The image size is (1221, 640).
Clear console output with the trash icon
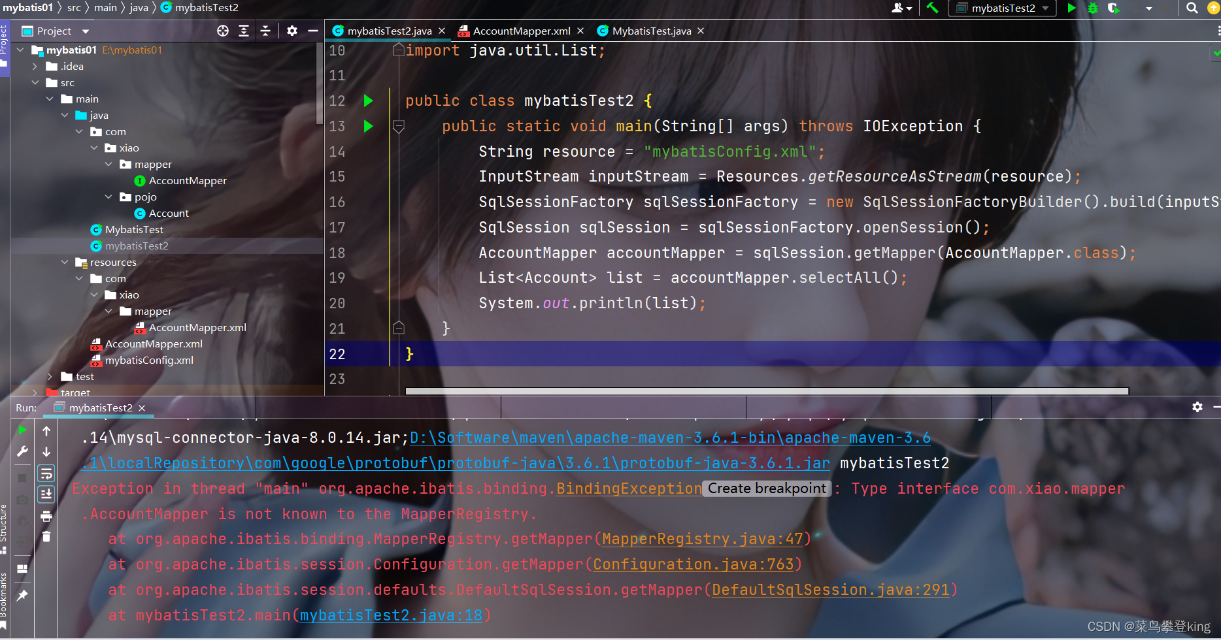[46, 537]
